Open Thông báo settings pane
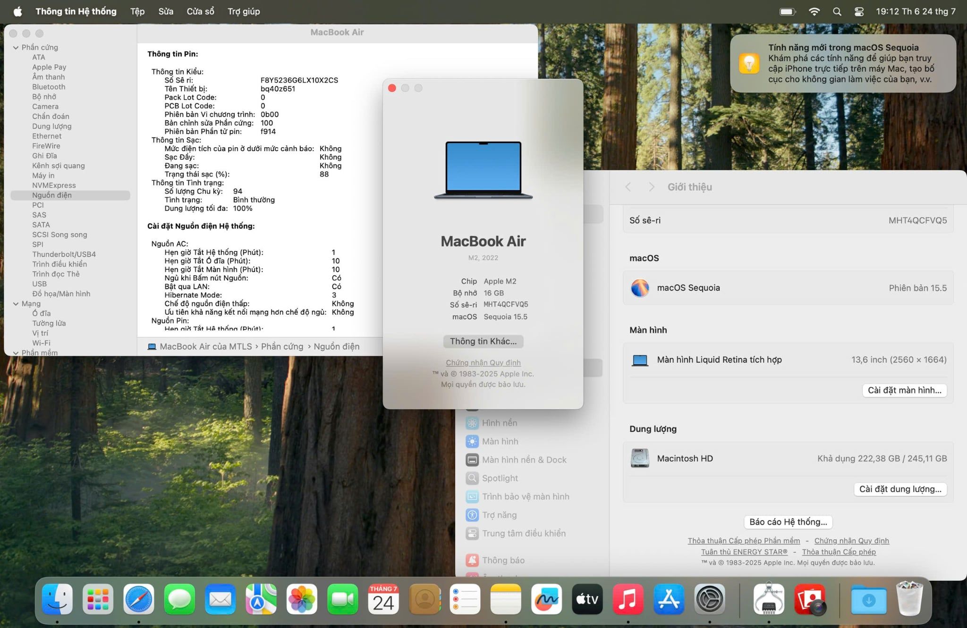 (495, 561)
